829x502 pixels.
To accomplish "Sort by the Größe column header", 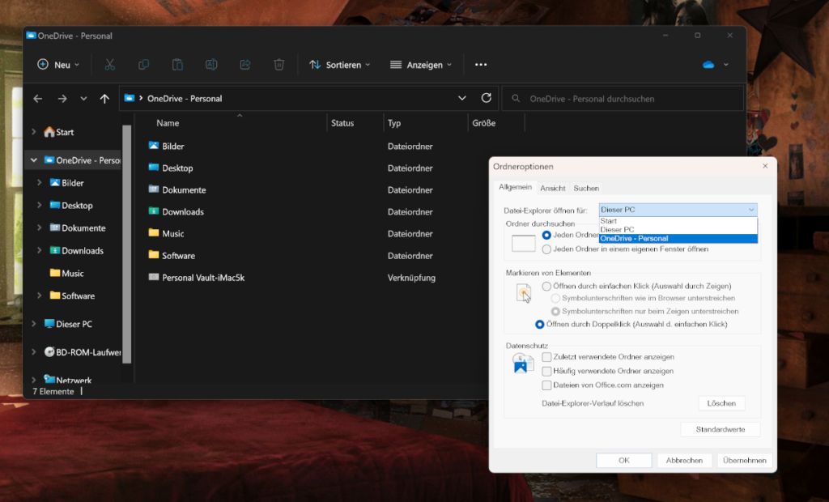I will [484, 123].
